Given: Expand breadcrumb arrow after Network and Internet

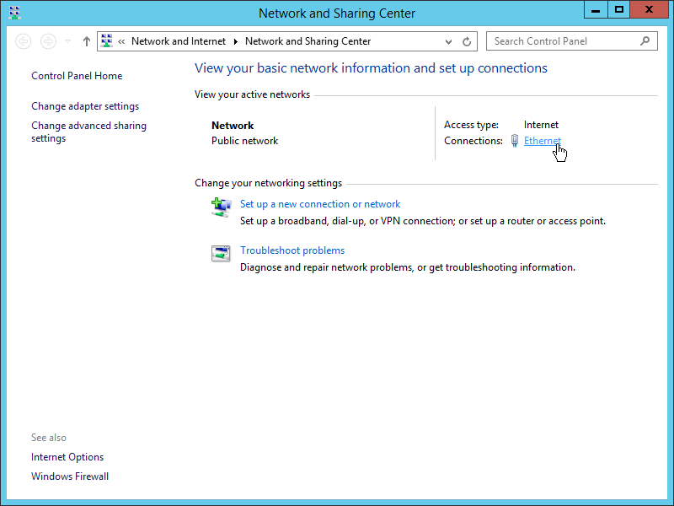Looking at the screenshot, I should coord(236,41).
